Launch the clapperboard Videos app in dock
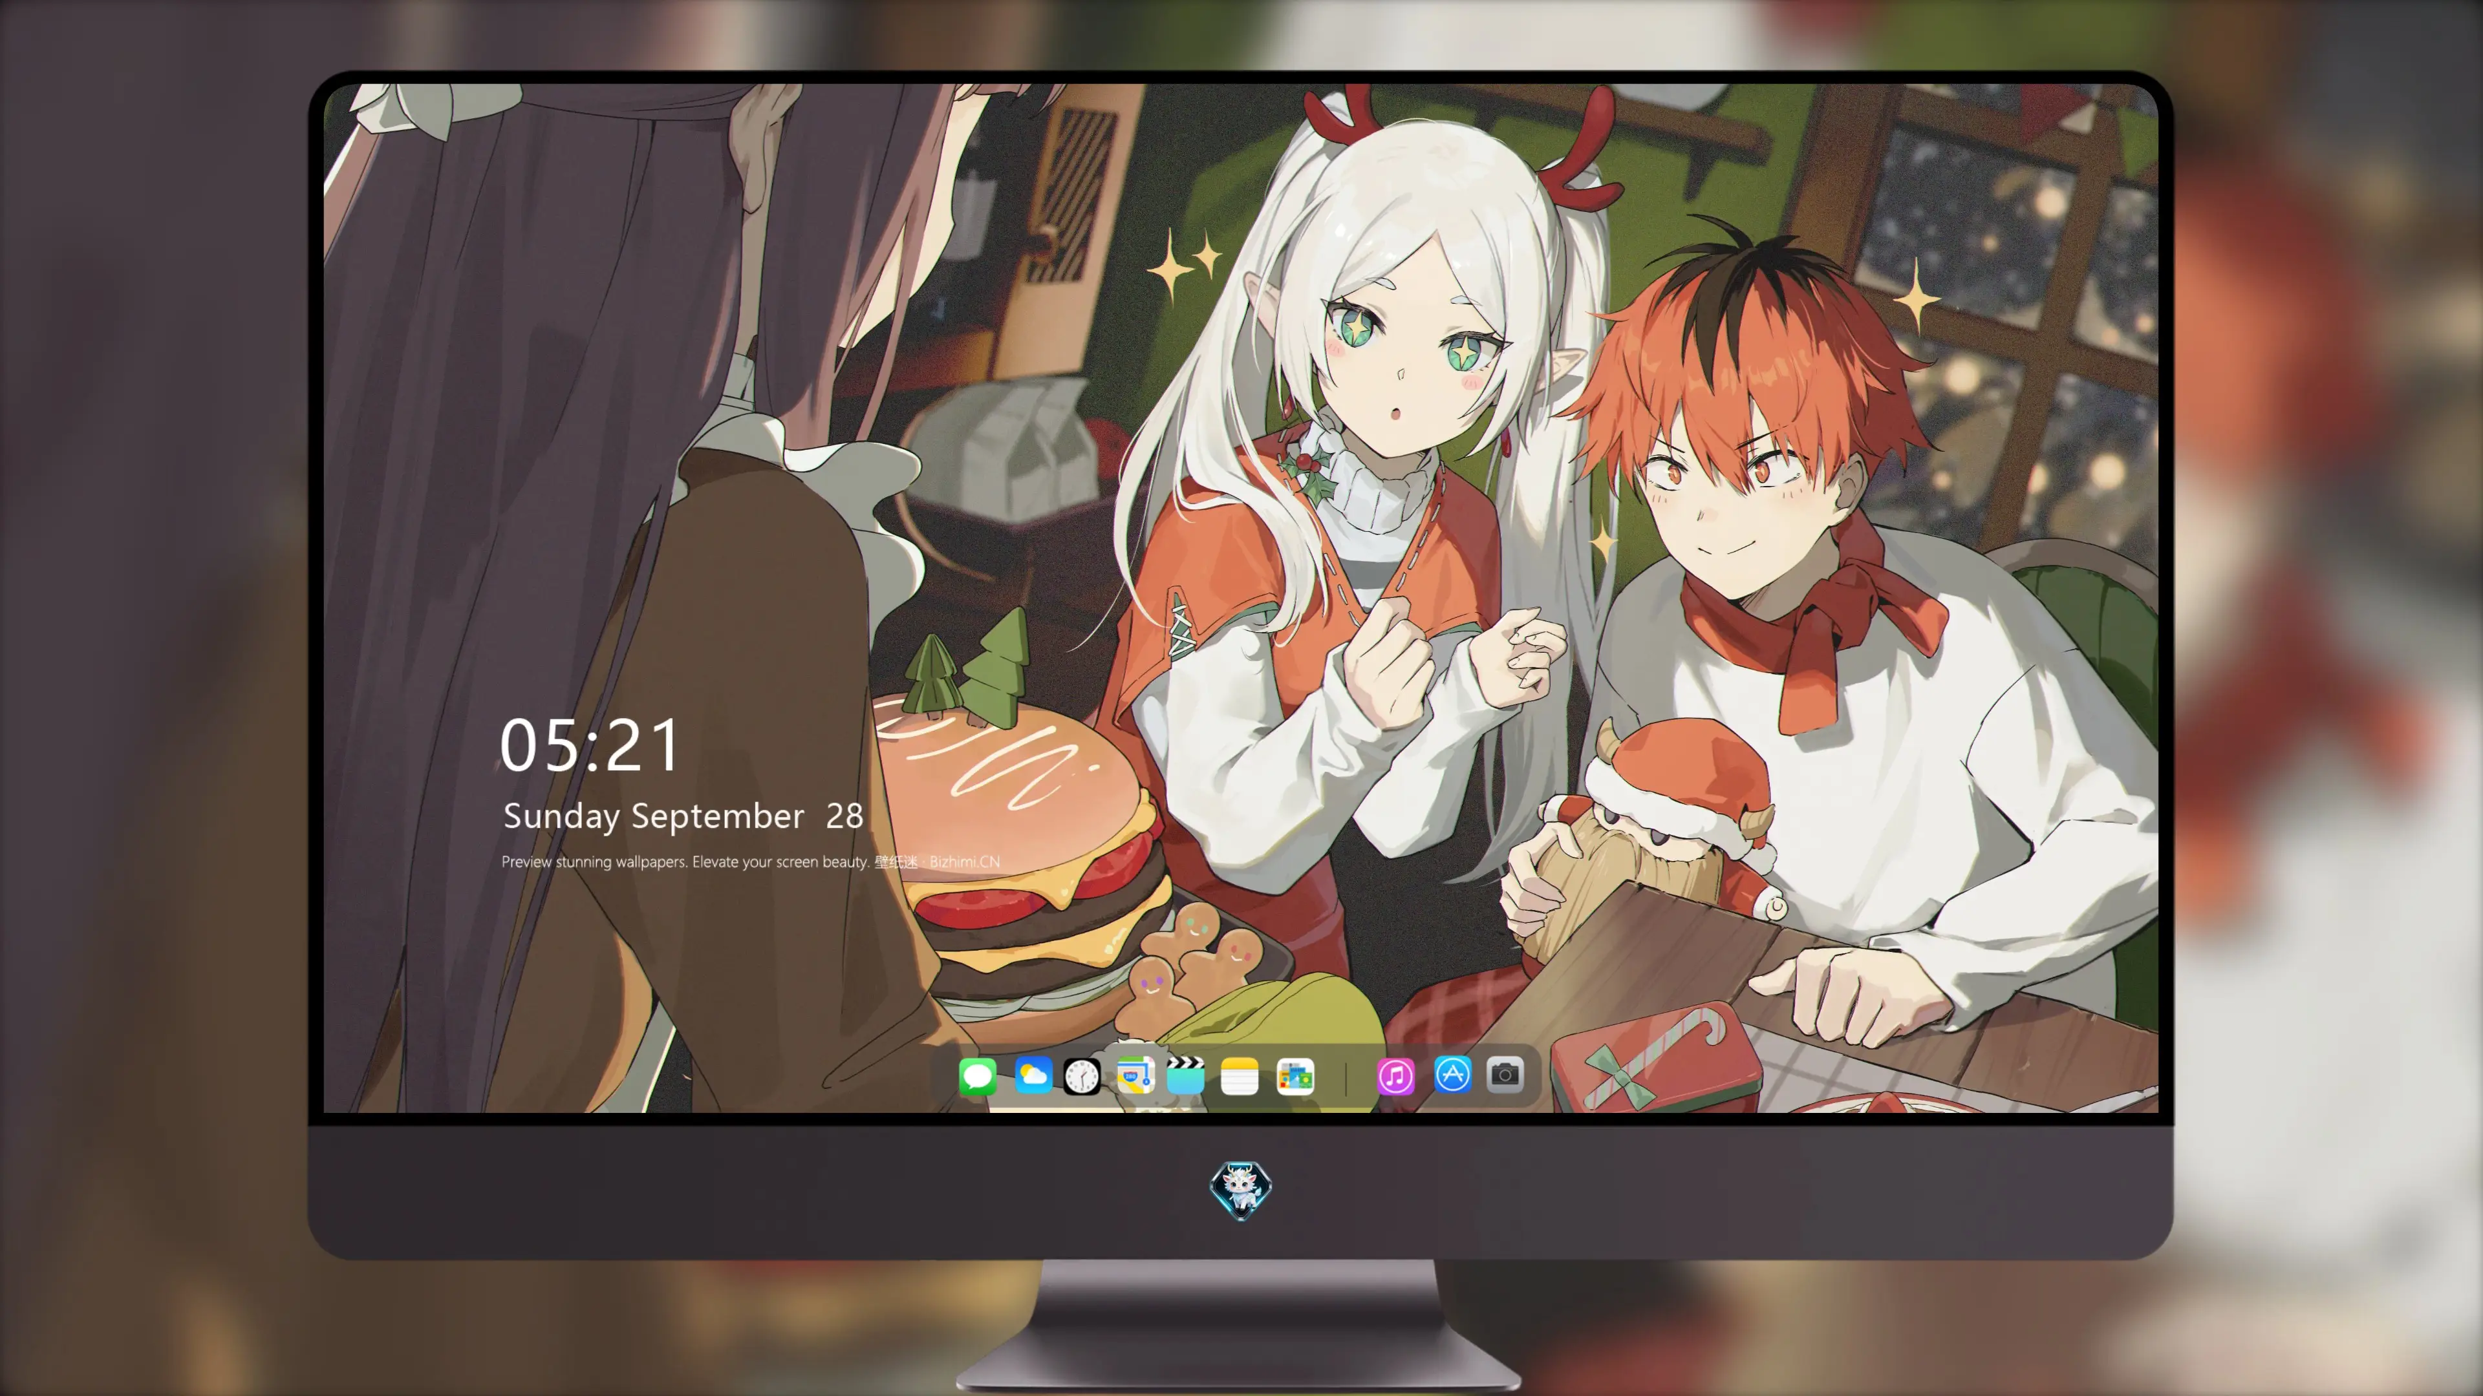 tap(1186, 1075)
